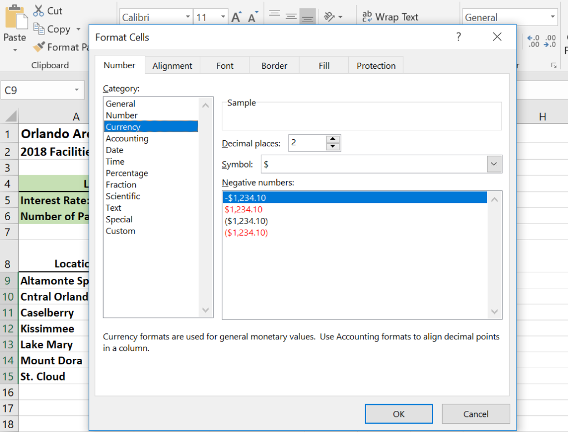Select red ($1,234.10) parentheses format
568x432 pixels.
pos(355,232)
